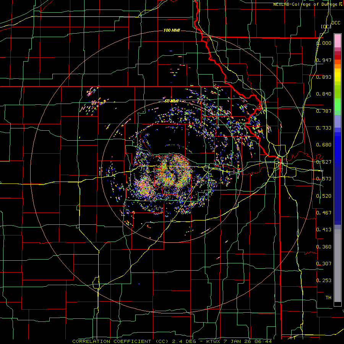
Task: Click the NEXLAB-College of DuPage credit text
Action: (306, 4)
